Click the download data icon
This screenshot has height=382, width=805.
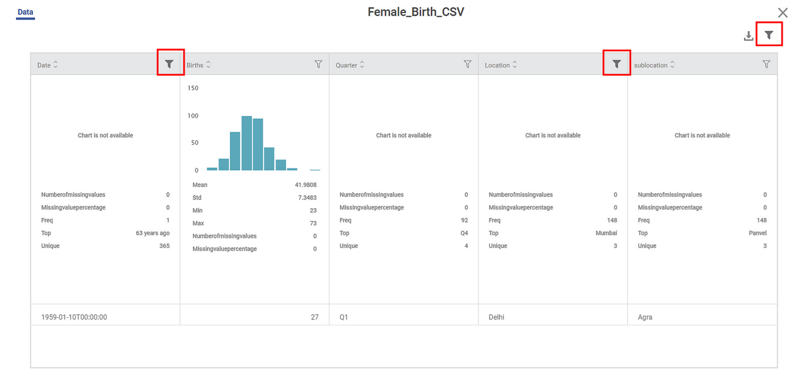pos(748,36)
